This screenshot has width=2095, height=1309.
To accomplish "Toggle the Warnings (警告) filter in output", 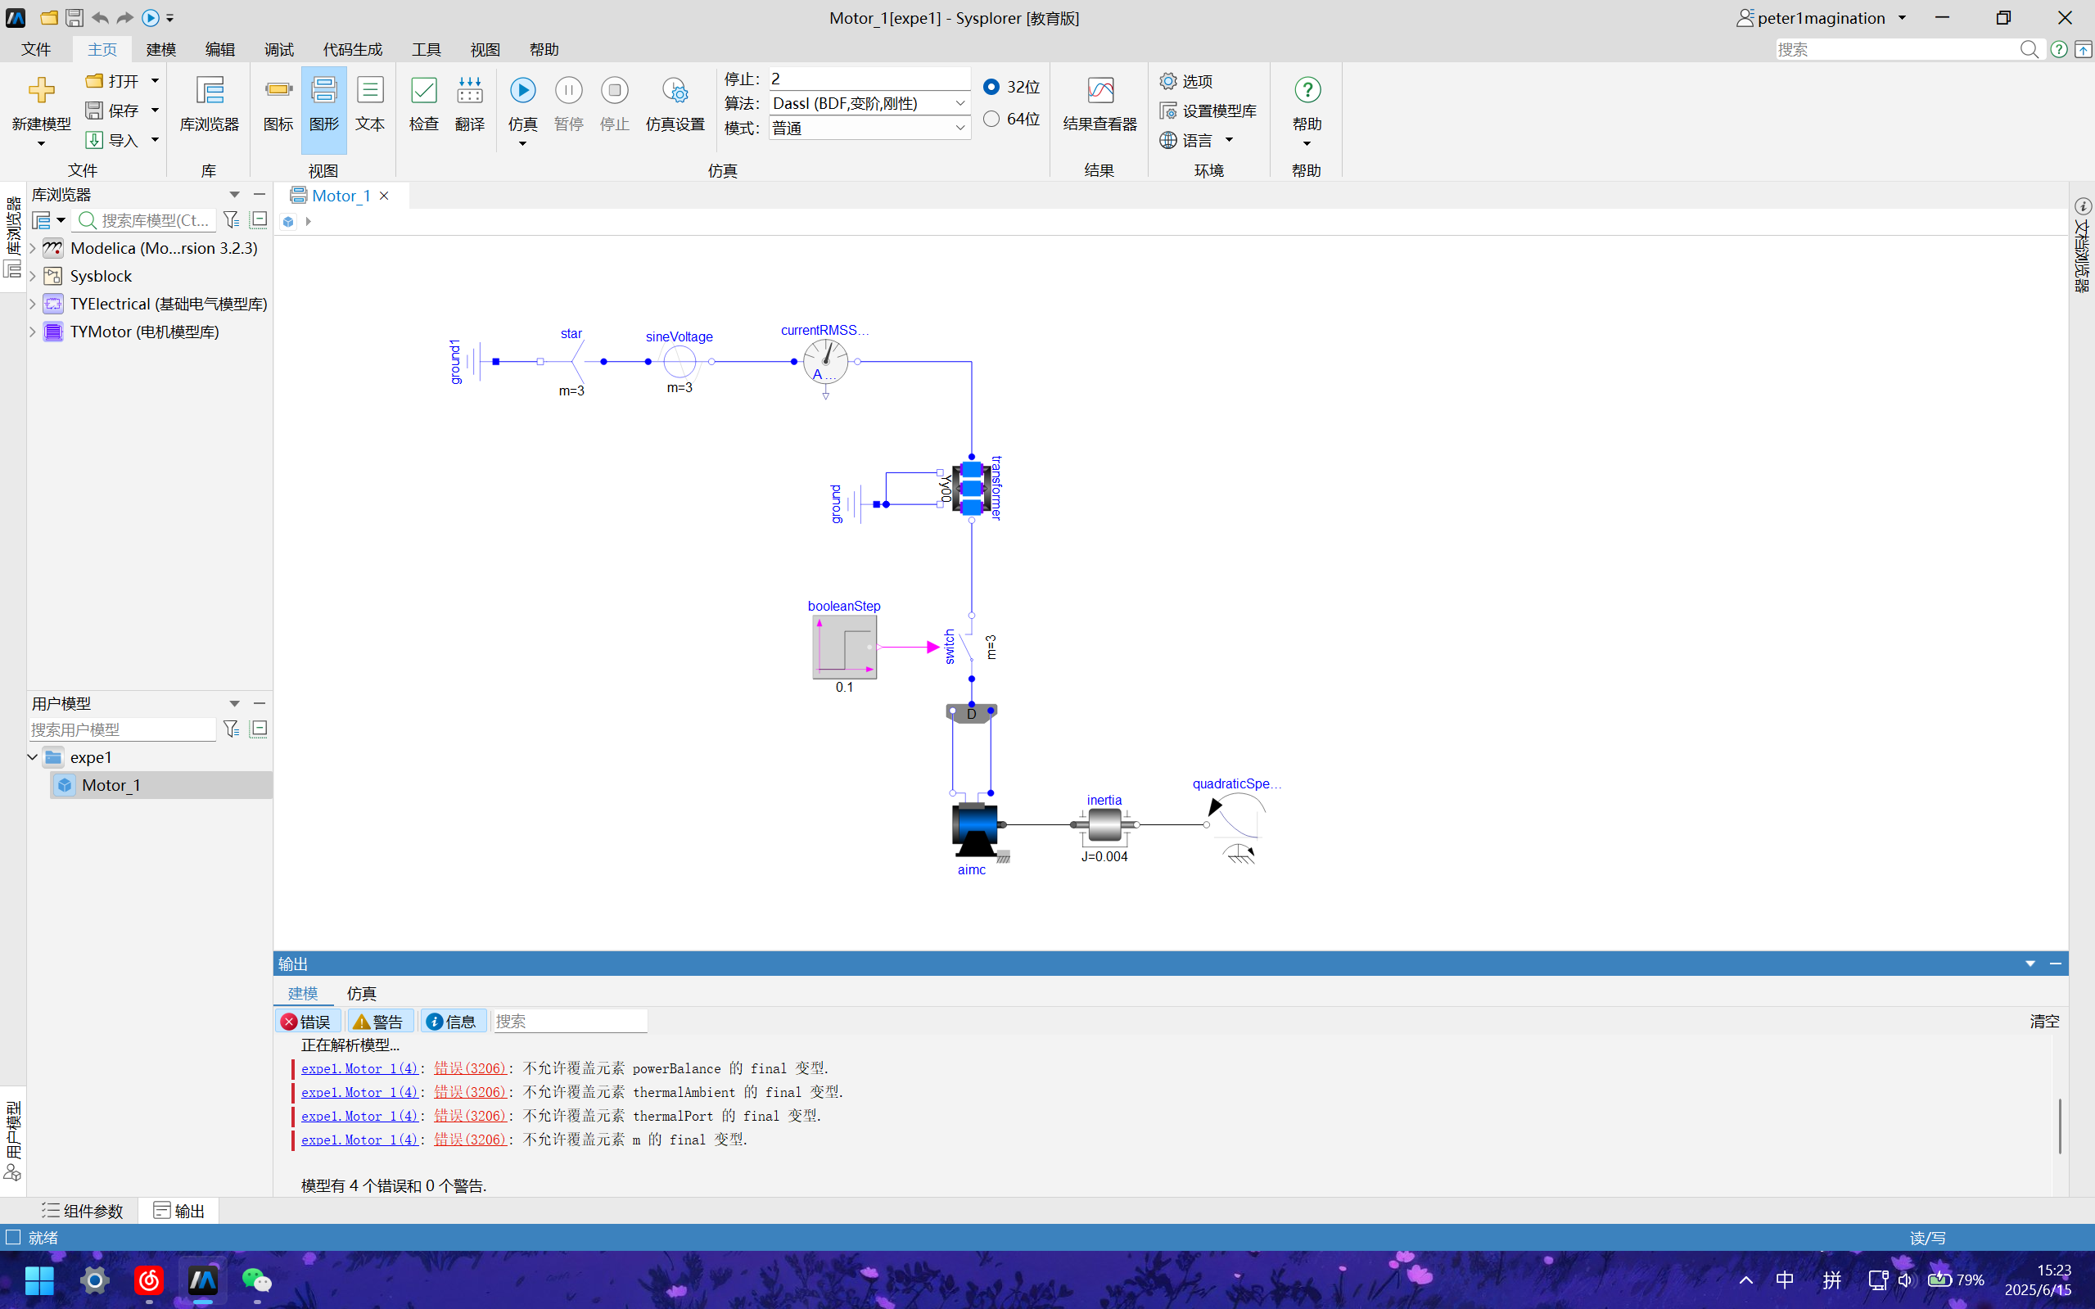I will click(379, 1022).
